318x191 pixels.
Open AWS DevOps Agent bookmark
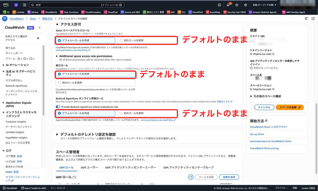coord(294,12)
